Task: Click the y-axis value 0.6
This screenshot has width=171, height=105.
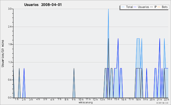Action: point(10,80)
